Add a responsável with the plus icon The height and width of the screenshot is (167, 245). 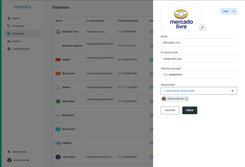coord(232,91)
